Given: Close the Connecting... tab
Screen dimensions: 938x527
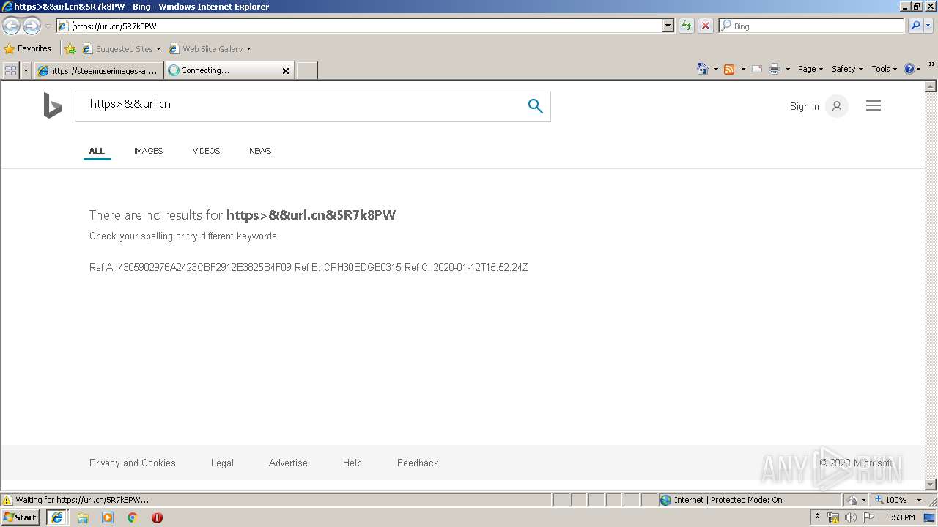Looking at the screenshot, I should [x=286, y=70].
